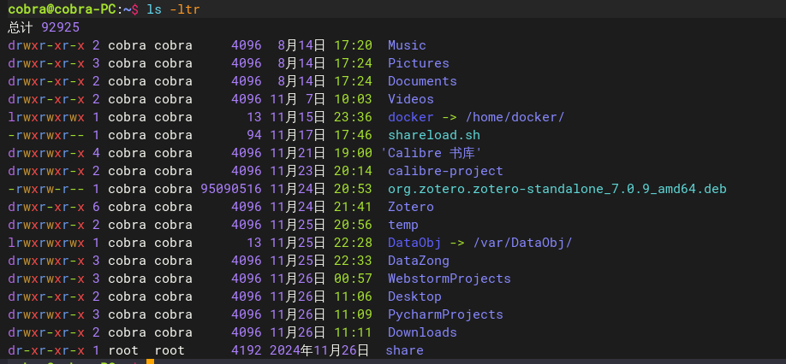Click the '2024年11月26日' date
The height and width of the screenshot is (364, 786).
coord(319,350)
